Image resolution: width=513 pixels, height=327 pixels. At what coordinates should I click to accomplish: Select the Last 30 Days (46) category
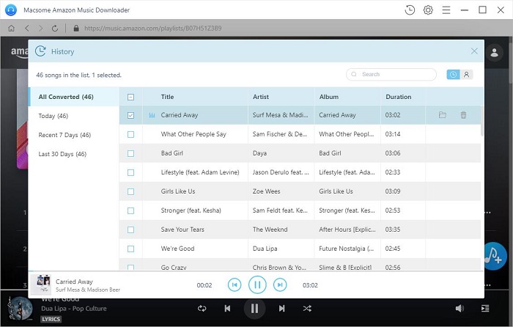[x=74, y=154]
